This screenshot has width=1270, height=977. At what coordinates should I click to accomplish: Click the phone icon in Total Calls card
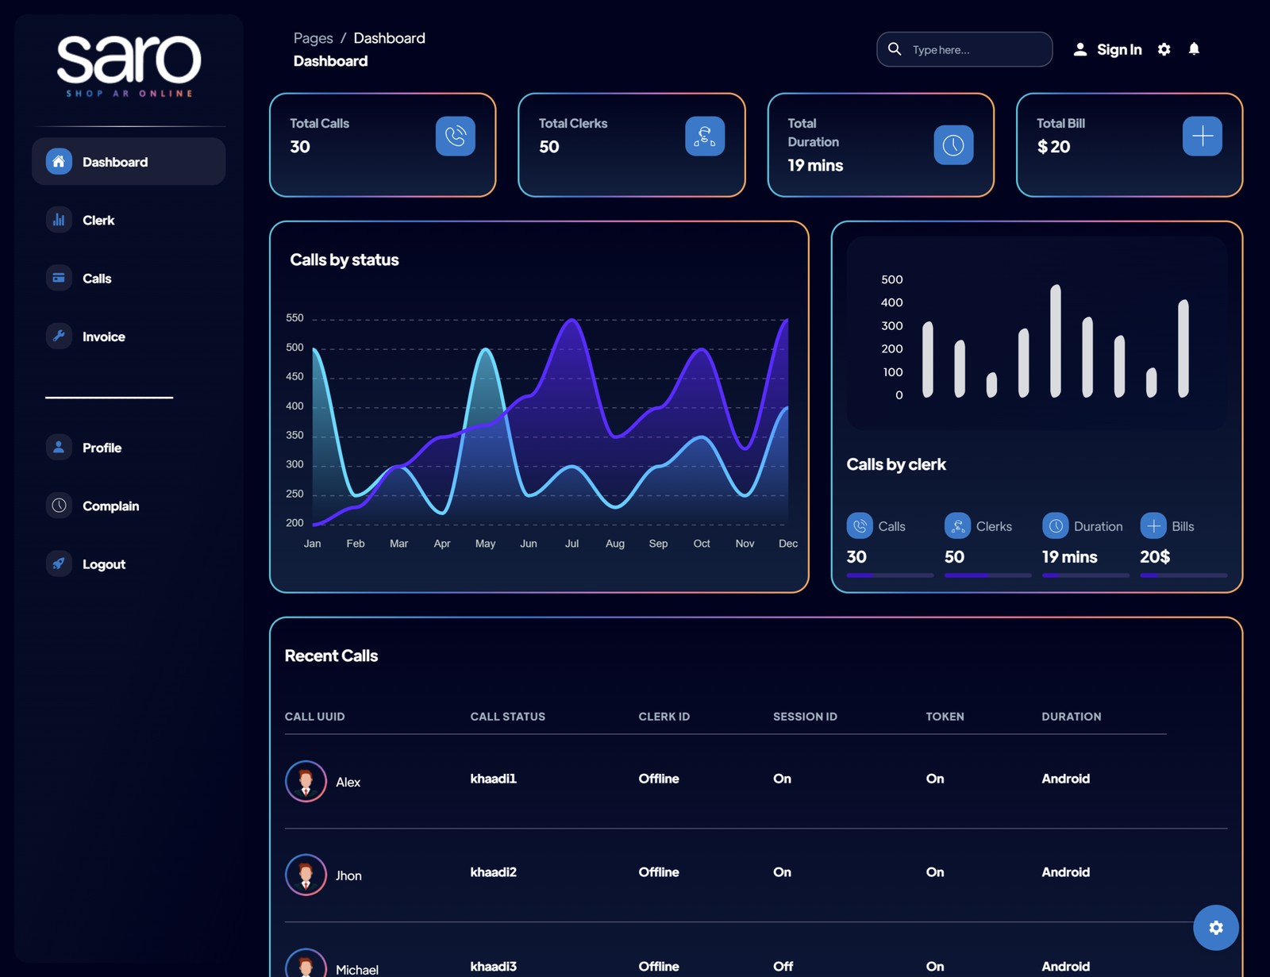coord(455,137)
